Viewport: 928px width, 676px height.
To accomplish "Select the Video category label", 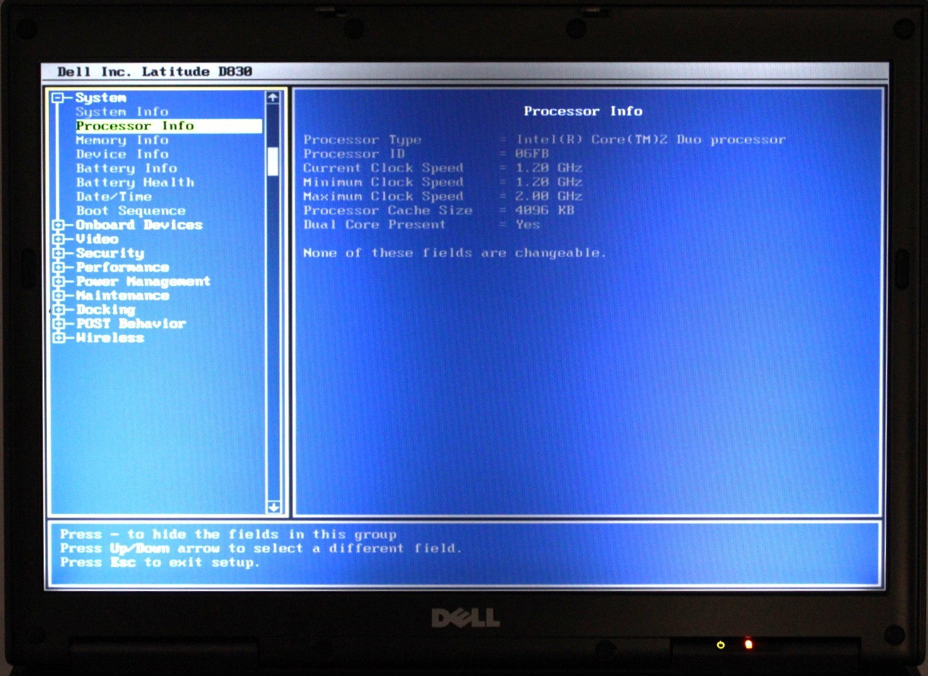I will [97, 239].
